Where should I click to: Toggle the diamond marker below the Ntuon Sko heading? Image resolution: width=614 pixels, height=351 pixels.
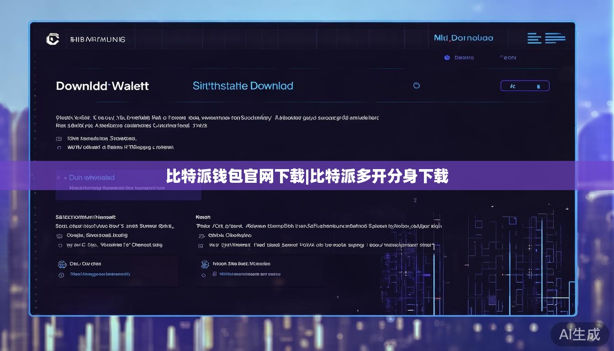pos(204,275)
